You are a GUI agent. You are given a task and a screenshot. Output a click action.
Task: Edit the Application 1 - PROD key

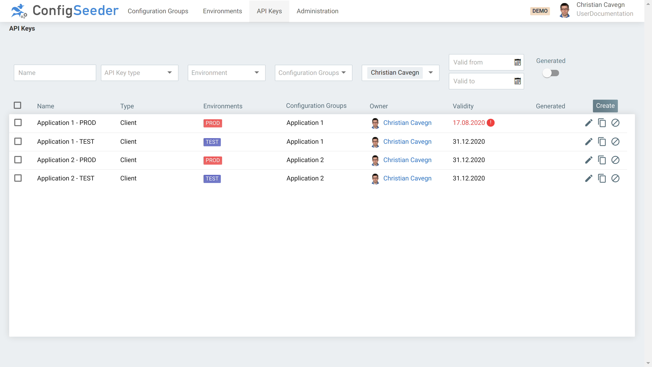tap(589, 123)
